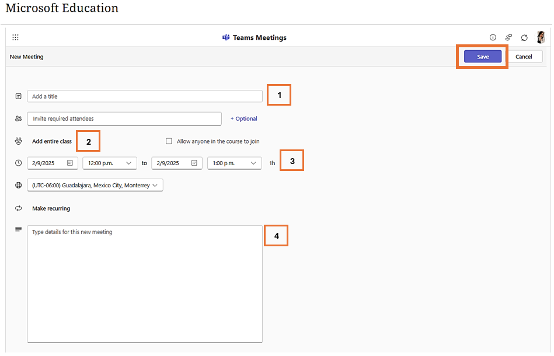Open the share people icon in header

click(508, 37)
